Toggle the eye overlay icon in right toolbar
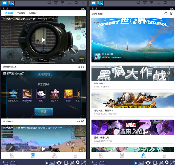 pyautogui.click(x=148, y=163)
